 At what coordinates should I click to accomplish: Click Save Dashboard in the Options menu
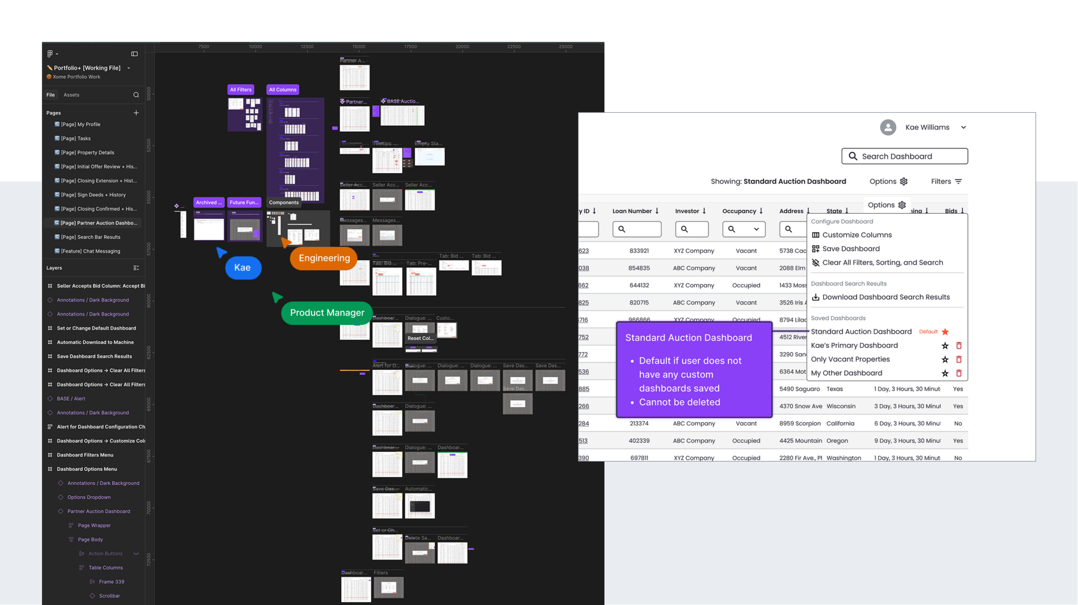click(851, 249)
